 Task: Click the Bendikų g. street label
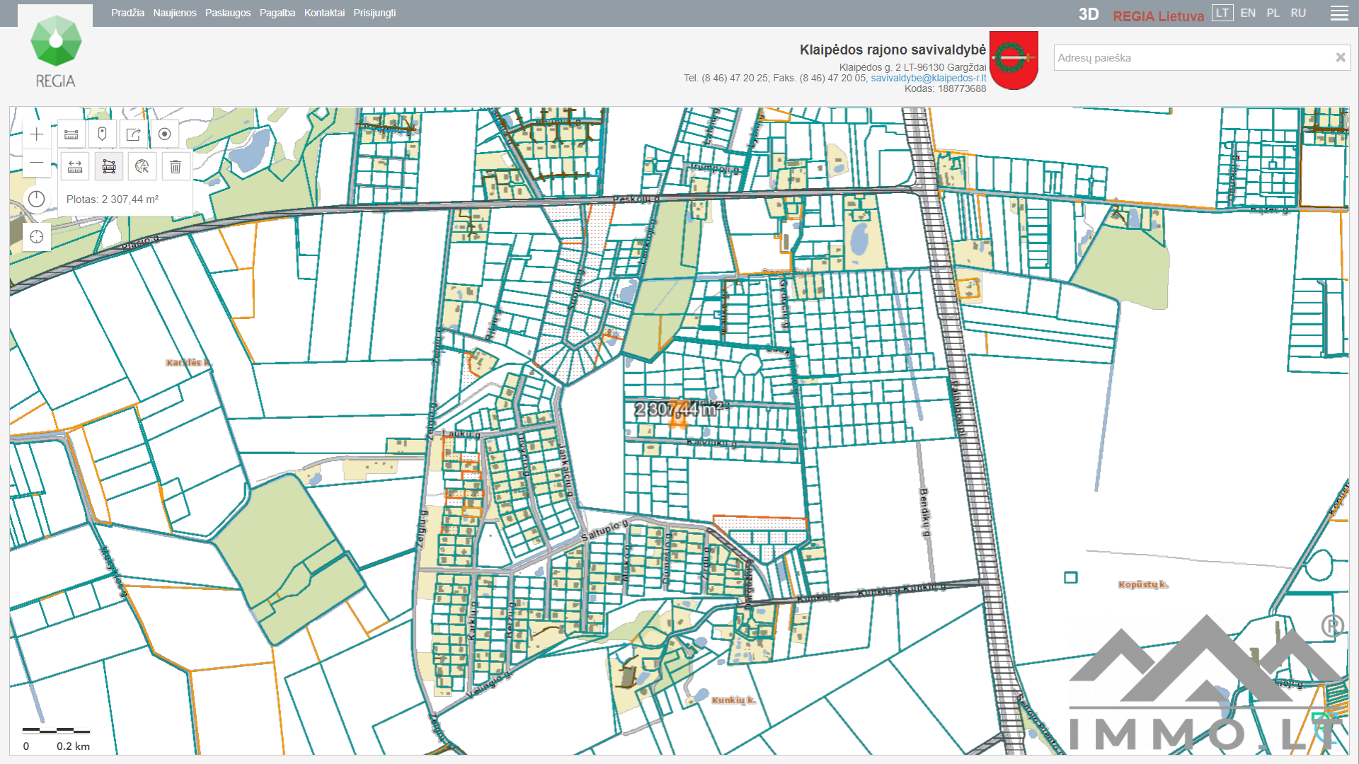coord(924,512)
